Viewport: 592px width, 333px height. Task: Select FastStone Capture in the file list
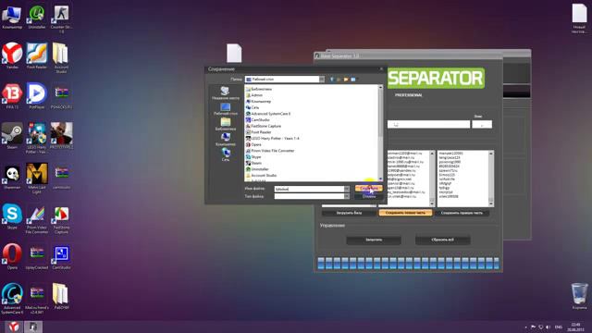264,126
